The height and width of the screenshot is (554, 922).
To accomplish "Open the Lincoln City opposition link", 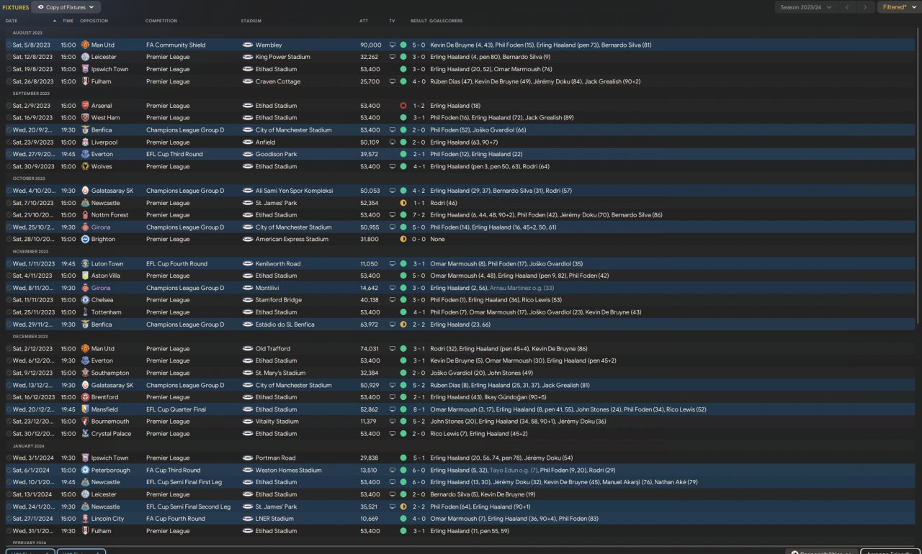I will (x=108, y=519).
